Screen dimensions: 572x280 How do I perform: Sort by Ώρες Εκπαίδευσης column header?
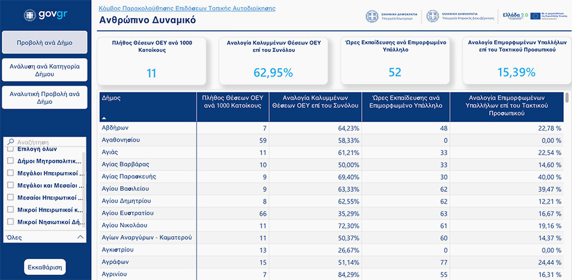point(406,102)
